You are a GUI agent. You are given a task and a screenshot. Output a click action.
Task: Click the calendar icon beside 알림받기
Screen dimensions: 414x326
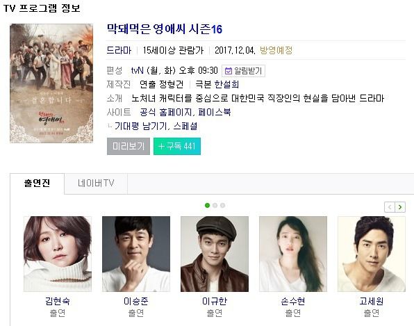[x=228, y=71]
